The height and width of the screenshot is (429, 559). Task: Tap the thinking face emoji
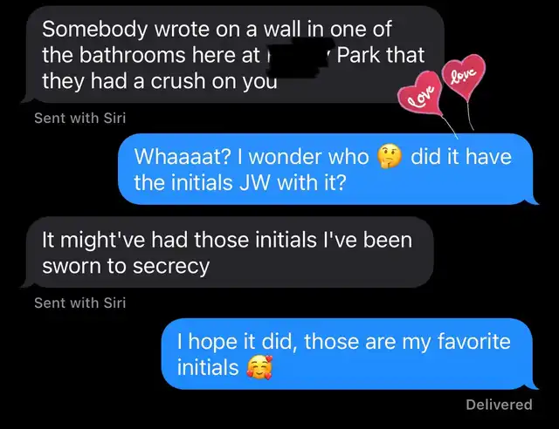click(x=390, y=156)
